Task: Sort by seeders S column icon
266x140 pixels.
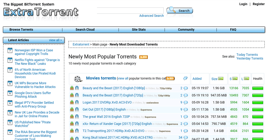Action: point(235,79)
